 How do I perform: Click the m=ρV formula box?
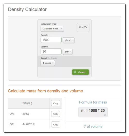83,27
